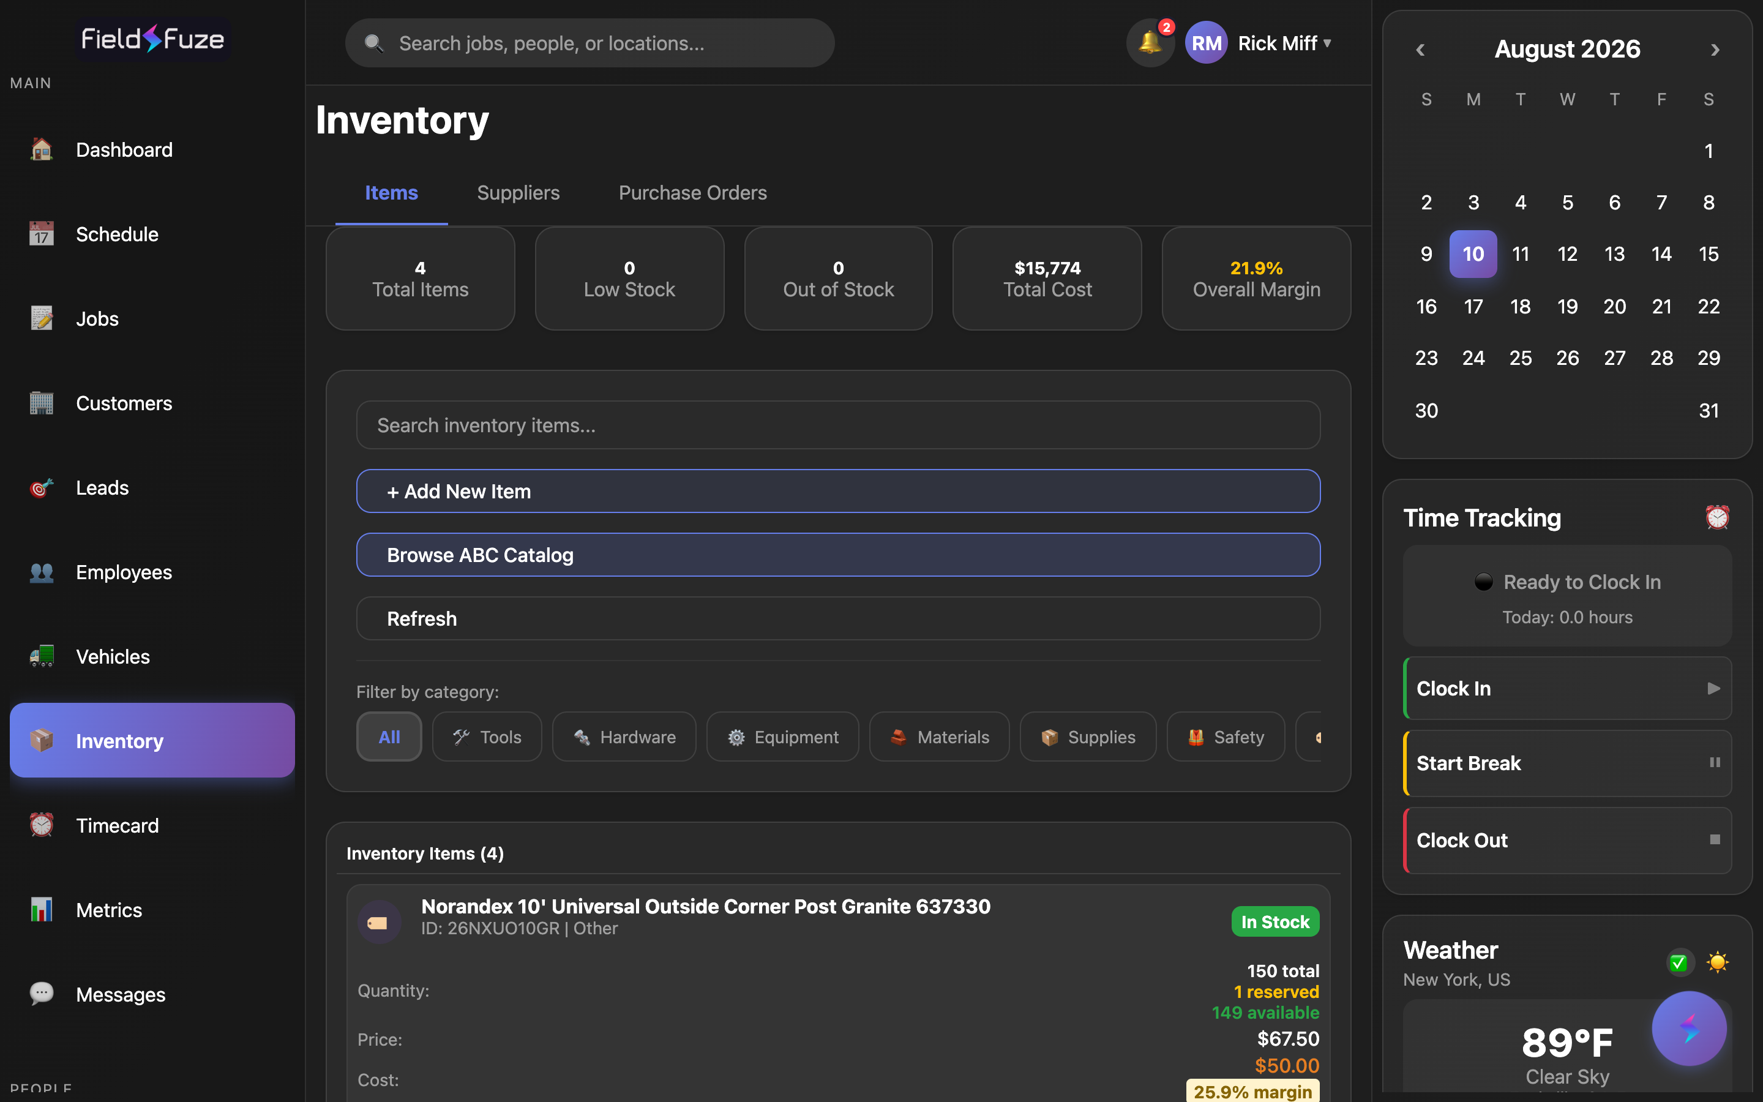Open the Schedule calendar icon in sidebar
1763x1102 pixels.
(42, 234)
